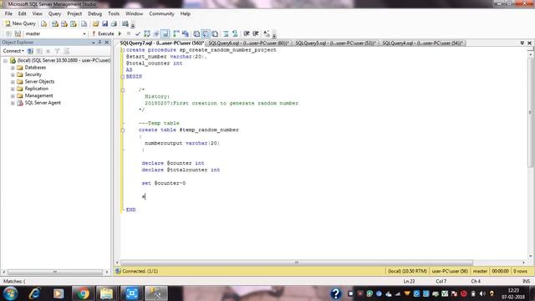Select the Security folder in Object Explorer
Viewport: 535px width, 301px height.
click(x=33, y=74)
